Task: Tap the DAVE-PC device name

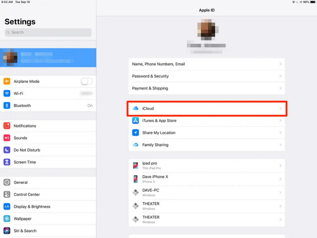Action: click(151, 190)
